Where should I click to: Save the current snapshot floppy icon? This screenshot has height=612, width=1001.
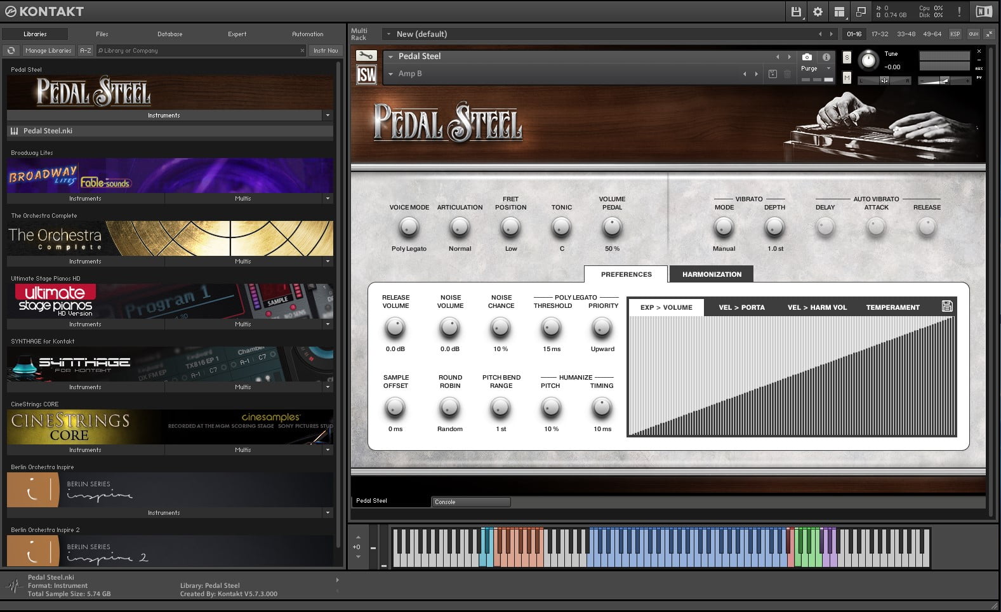click(x=772, y=74)
